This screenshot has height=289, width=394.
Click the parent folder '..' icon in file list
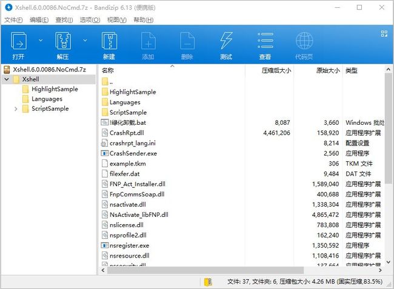[x=105, y=81]
